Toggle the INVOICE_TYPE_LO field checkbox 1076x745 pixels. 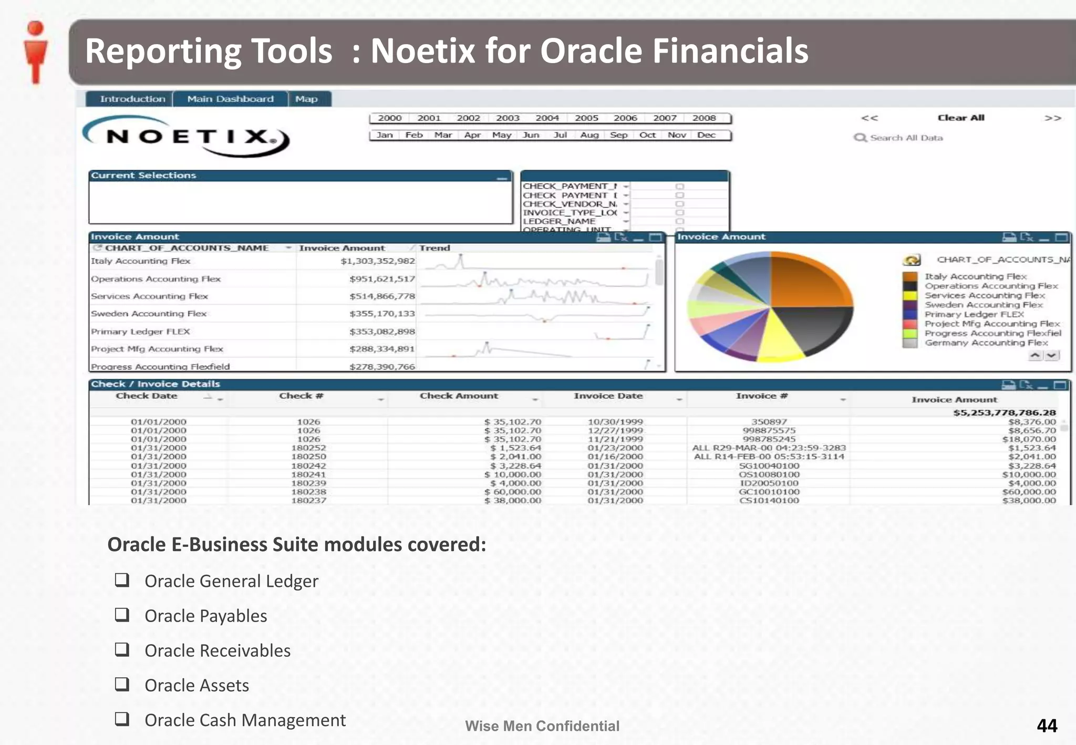679,213
